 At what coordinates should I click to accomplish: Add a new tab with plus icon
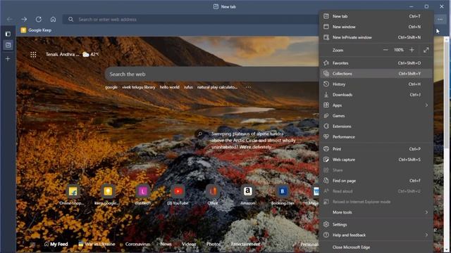coord(8,59)
